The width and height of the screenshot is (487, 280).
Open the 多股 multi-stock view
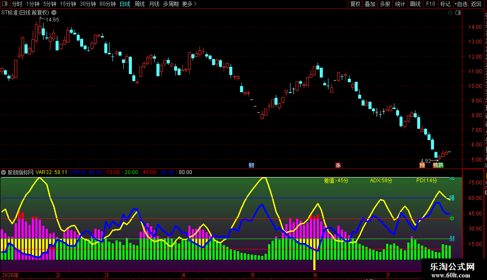point(385,4)
